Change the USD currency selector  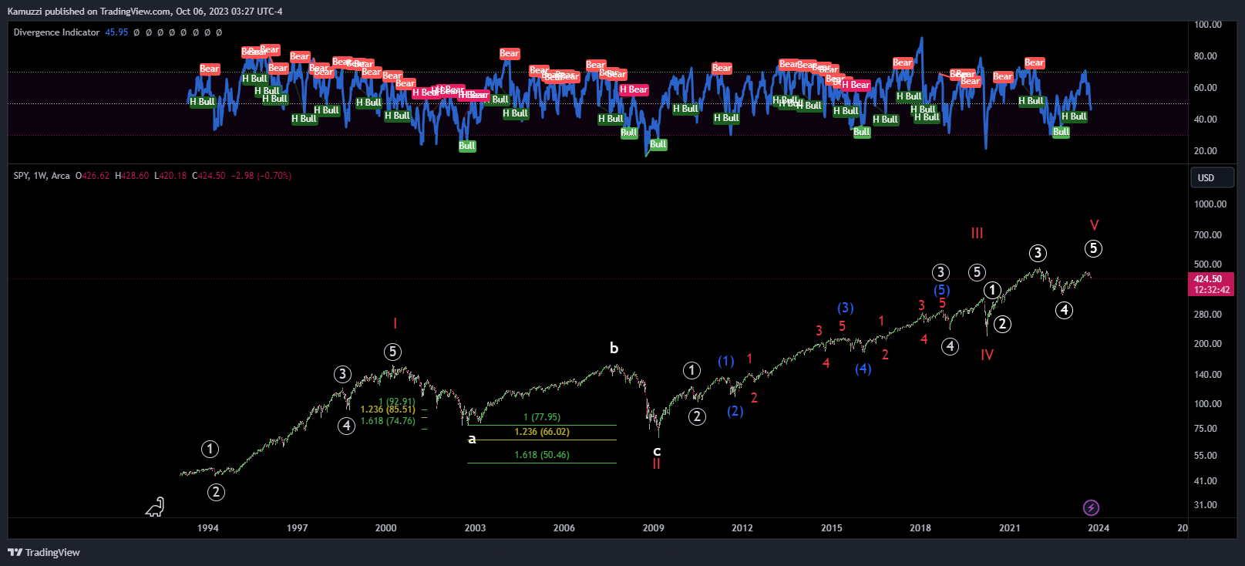coord(1212,177)
